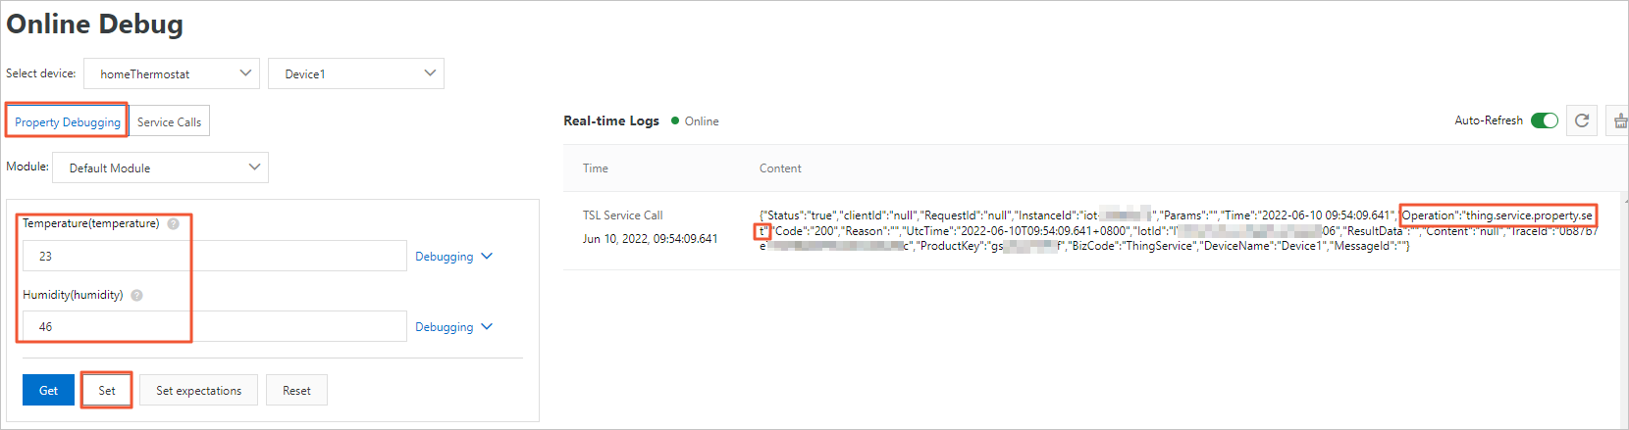Image resolution: width=1629 pixels, height=430 pixels.
Task: Expand the Default Module dropdown
Action: [160, 167]
